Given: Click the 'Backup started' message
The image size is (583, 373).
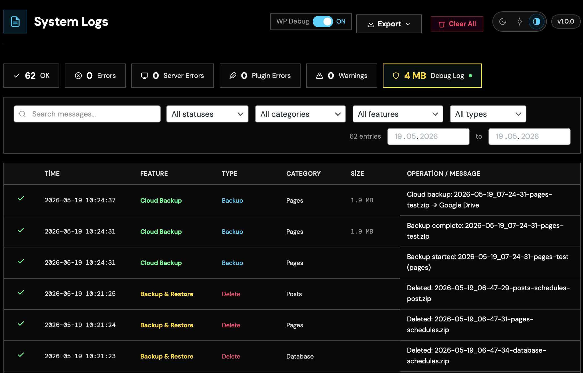Looking at the screenshot, I should pos(488,262).
